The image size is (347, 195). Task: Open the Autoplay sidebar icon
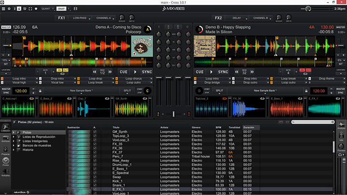[x=5, y=172]
